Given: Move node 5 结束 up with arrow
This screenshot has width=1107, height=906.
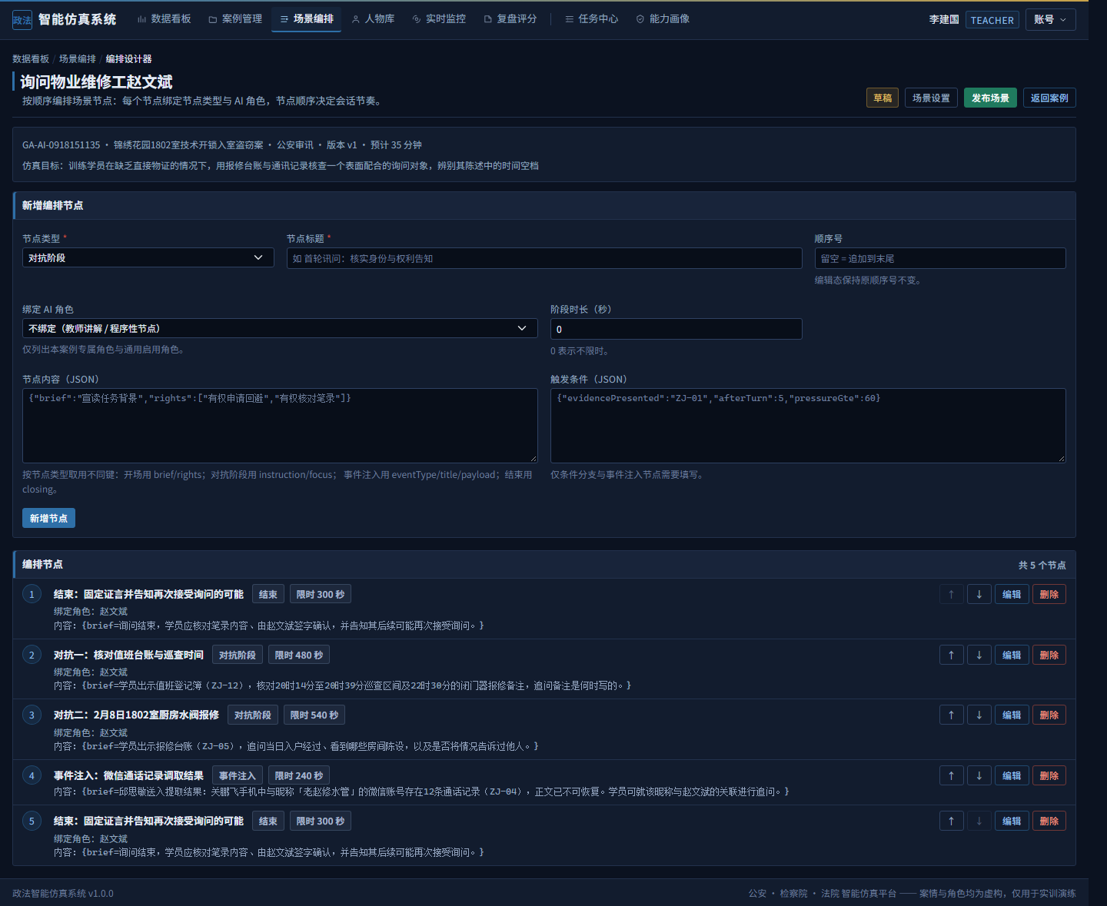Looking at the screenshot, I should click(x=951, y=821).
